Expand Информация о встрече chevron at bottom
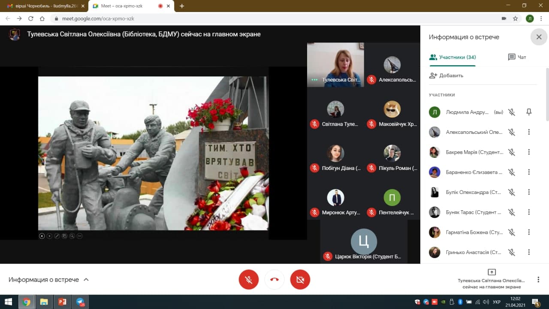The image size is (549, 309). click(86, 280)
